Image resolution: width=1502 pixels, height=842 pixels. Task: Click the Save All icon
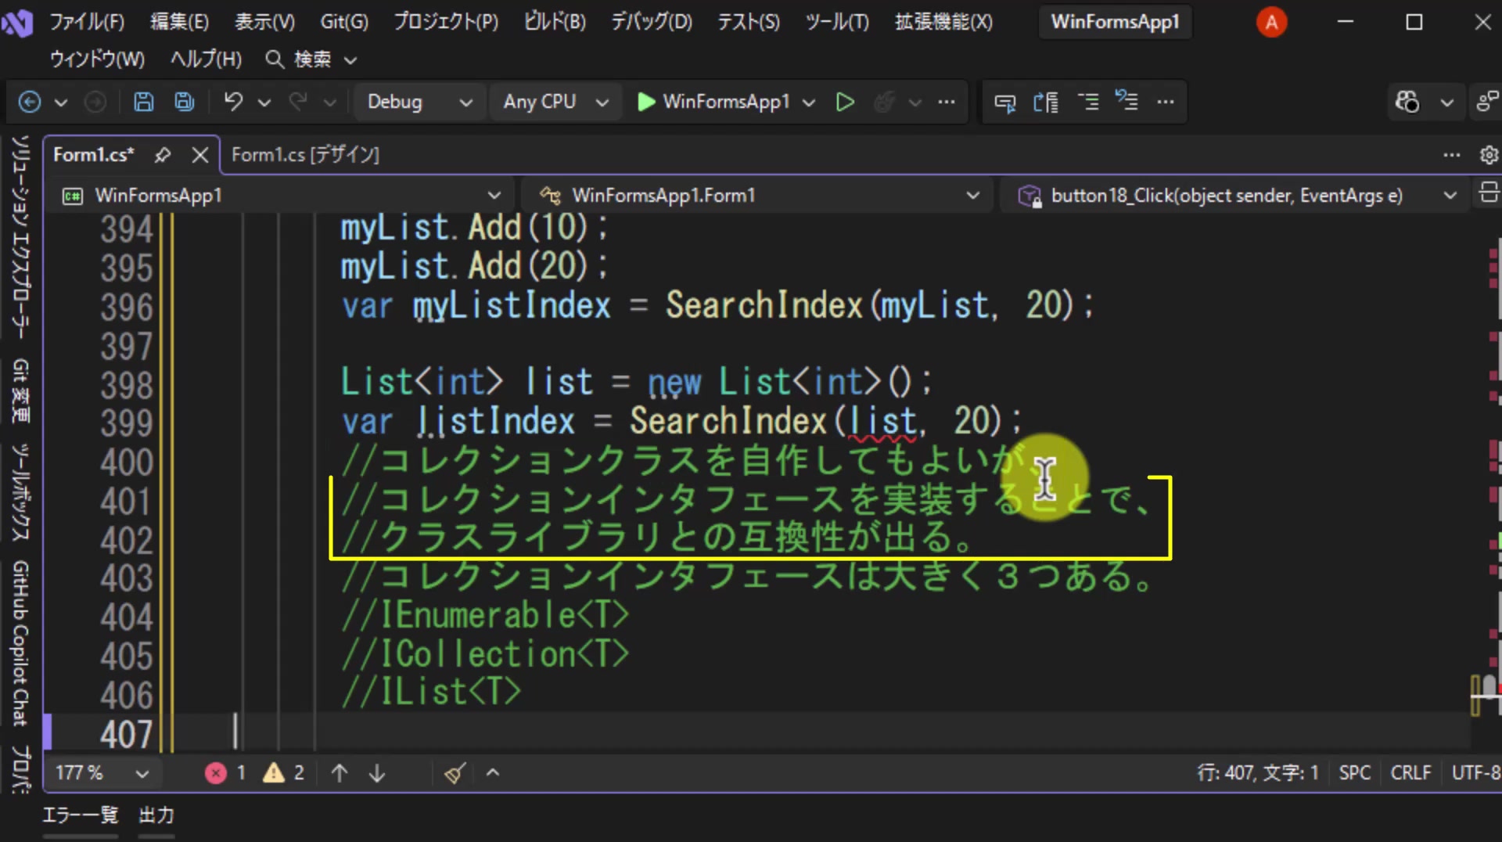pyautogui.click(x=185, y=102)
